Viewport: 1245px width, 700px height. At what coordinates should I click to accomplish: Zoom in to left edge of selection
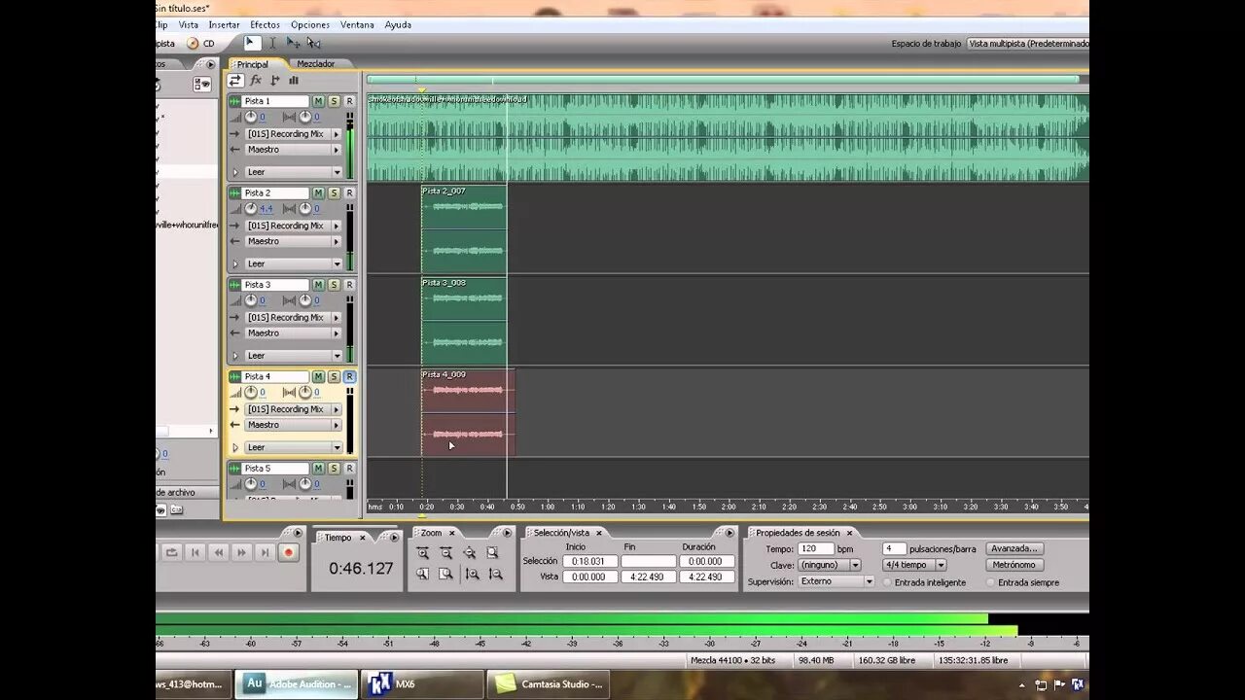(x=423, y=574)
